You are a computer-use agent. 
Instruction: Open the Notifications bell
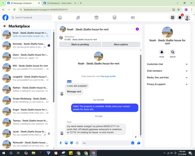tap(180, 18)
